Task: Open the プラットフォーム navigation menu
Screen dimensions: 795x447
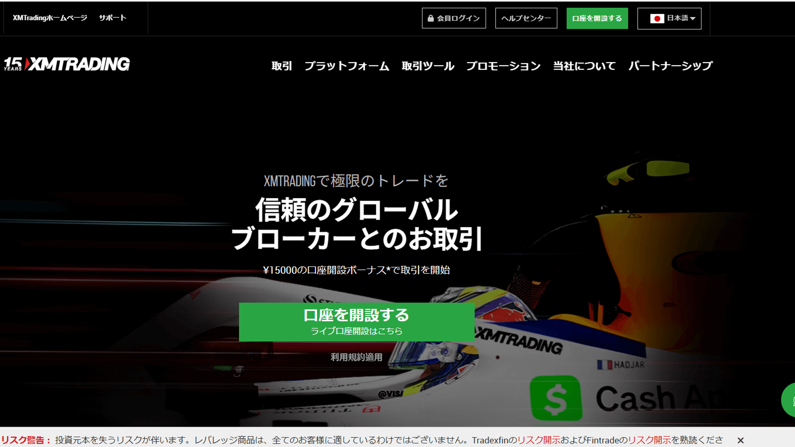Action: [x=347, y=66]
